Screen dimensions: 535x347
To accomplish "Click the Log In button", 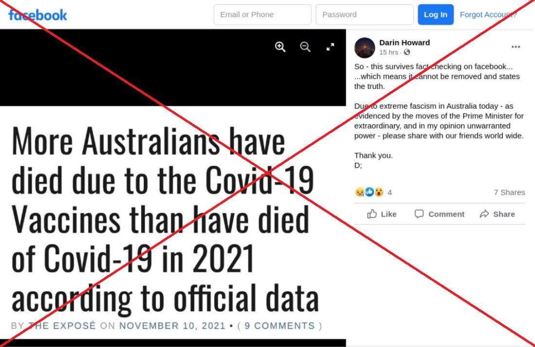I will tap(435, 15).
